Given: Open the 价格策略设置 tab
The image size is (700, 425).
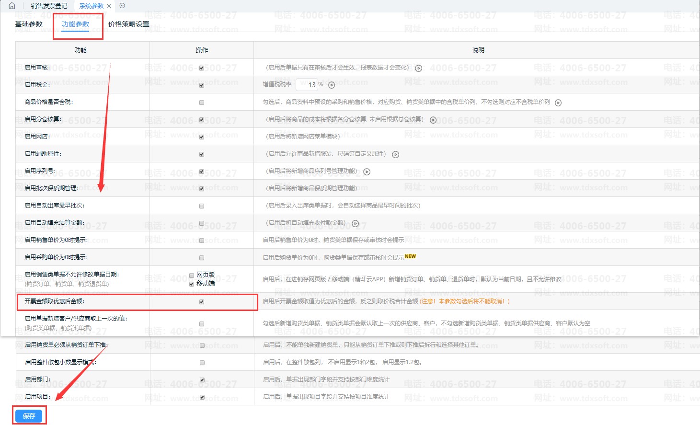Looking at the screenshot, I should coord(128,24).
